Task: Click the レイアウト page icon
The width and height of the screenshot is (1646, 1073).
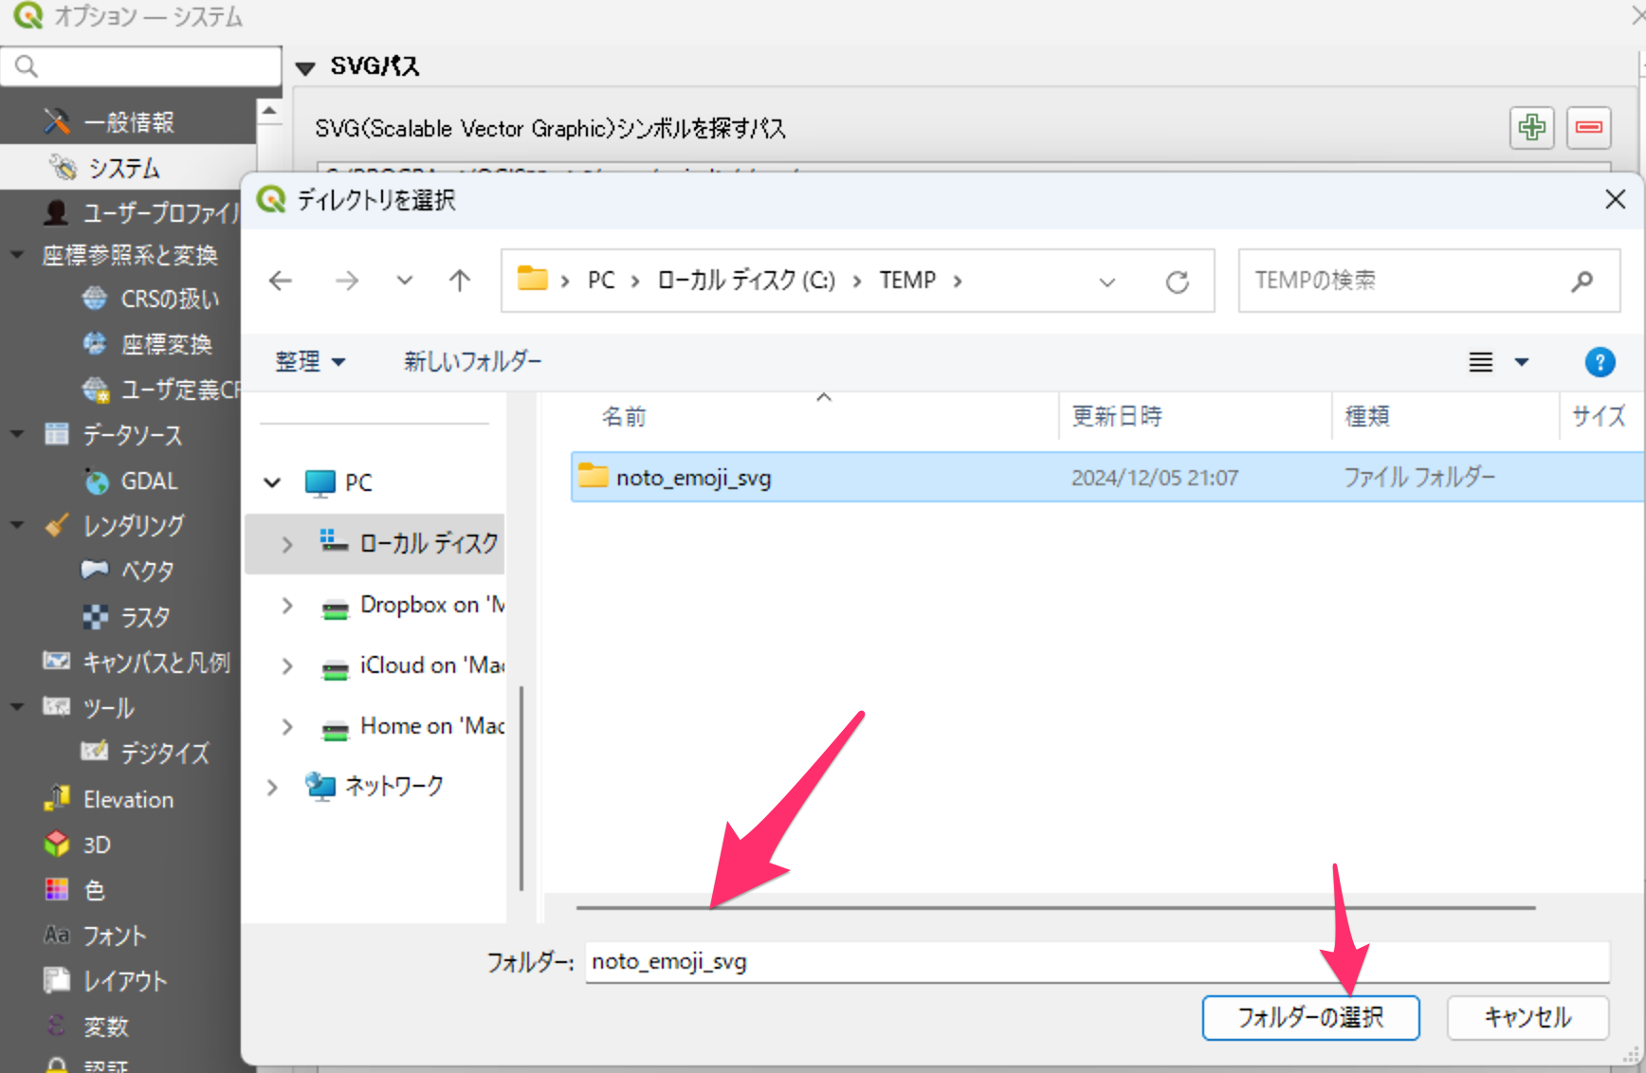Action: pyautogui.click(x=57, y=980)
